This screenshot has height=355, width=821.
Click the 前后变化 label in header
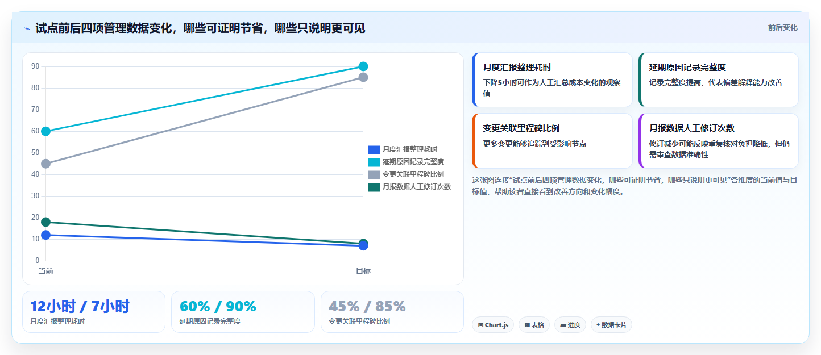[x=782, y=27]
